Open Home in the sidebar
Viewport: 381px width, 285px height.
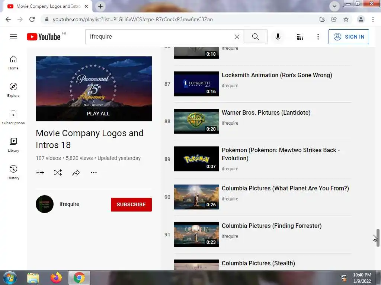tap(13, 62)
